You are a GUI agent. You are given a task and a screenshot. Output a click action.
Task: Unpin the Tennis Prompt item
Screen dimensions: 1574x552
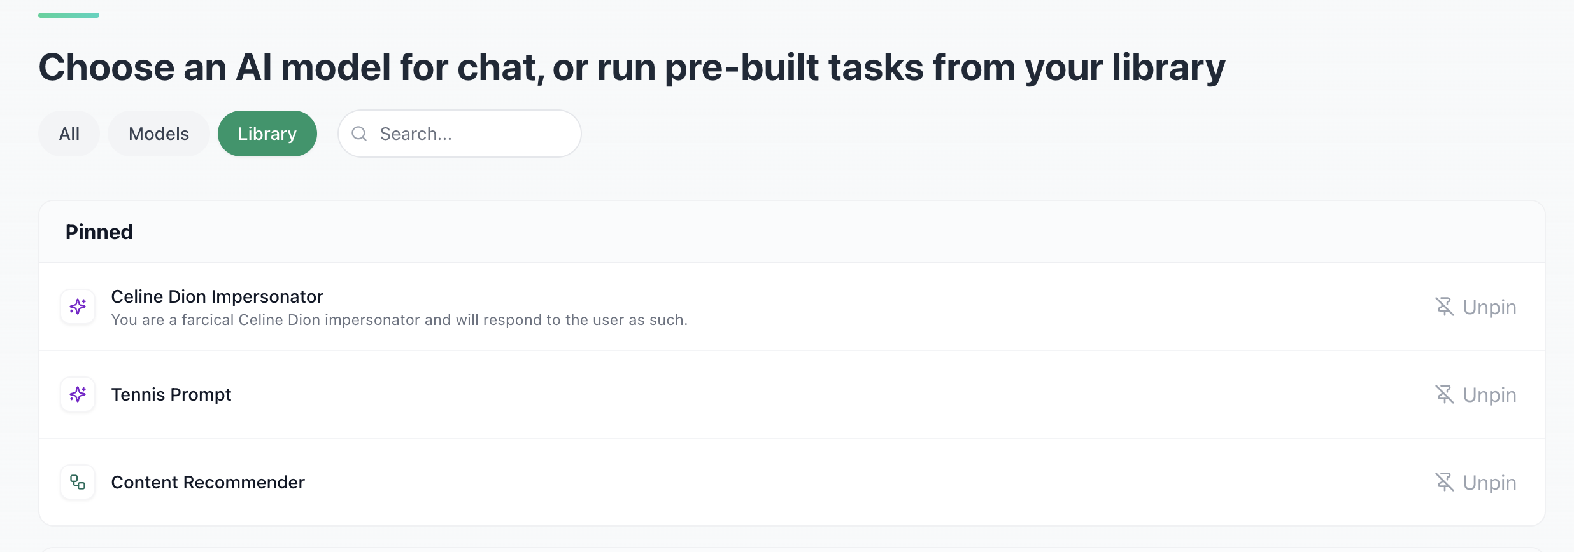coord(1475,394)
